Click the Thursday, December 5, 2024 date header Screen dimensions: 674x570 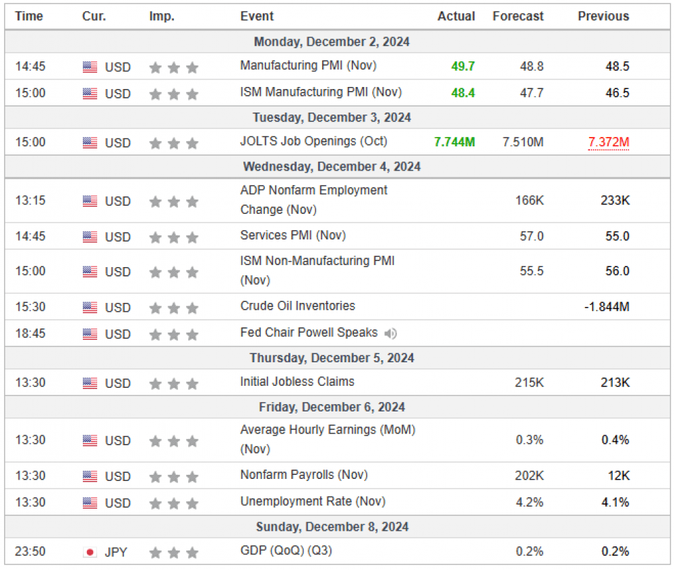332,358
